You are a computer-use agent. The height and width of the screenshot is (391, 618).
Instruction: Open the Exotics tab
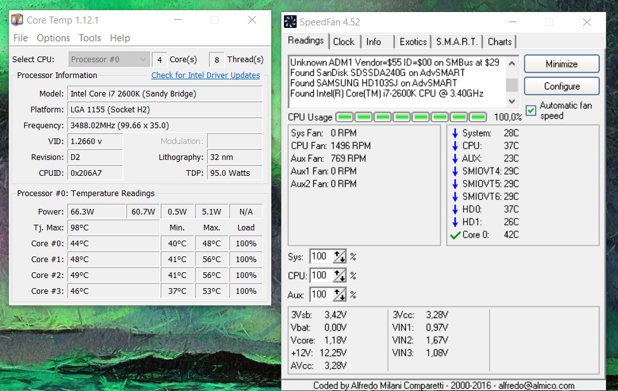pos(413,42)
